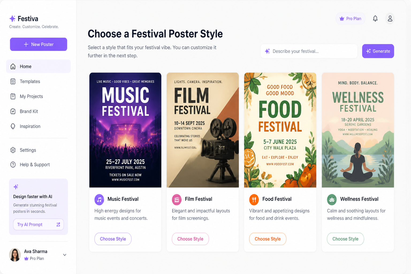Choose Style for Film Festival

pyautogui.click(x=190, y=239)
